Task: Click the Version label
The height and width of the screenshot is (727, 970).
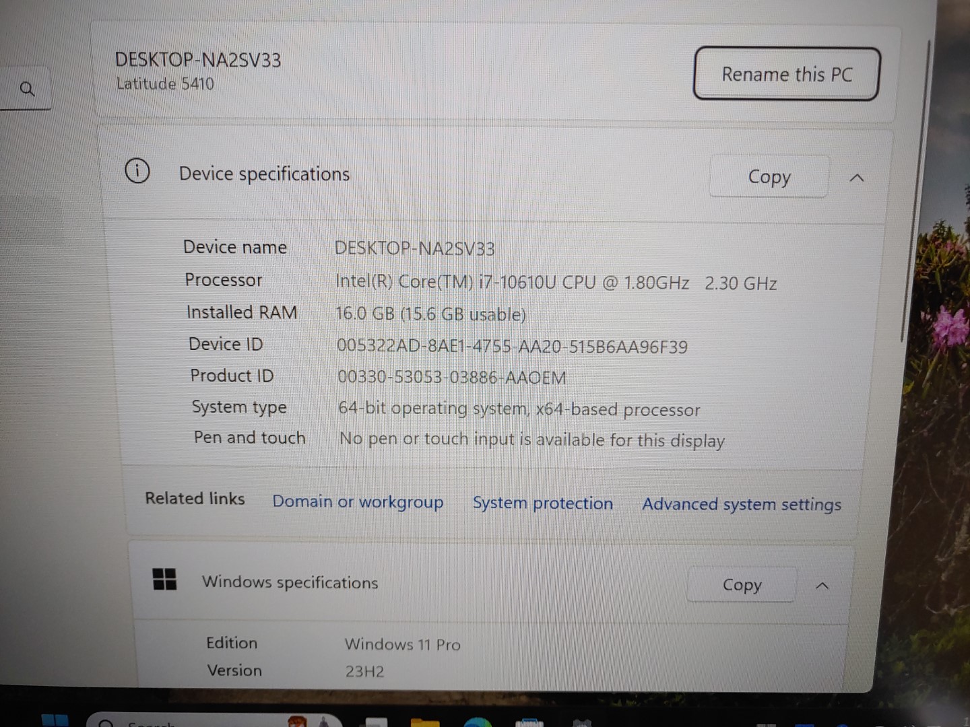Action: (x=234, y=670)
